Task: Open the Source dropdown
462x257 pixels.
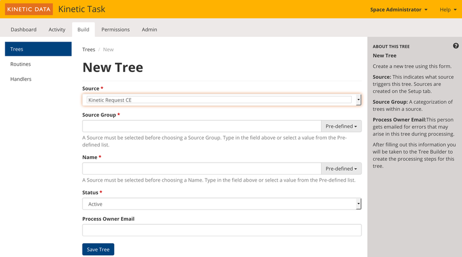Action: click(222, 100)
